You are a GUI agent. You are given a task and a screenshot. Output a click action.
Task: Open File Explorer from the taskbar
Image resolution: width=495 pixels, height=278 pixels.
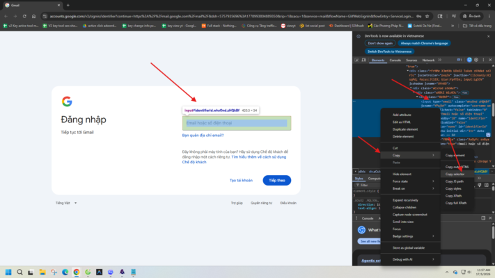pos(42,272)
